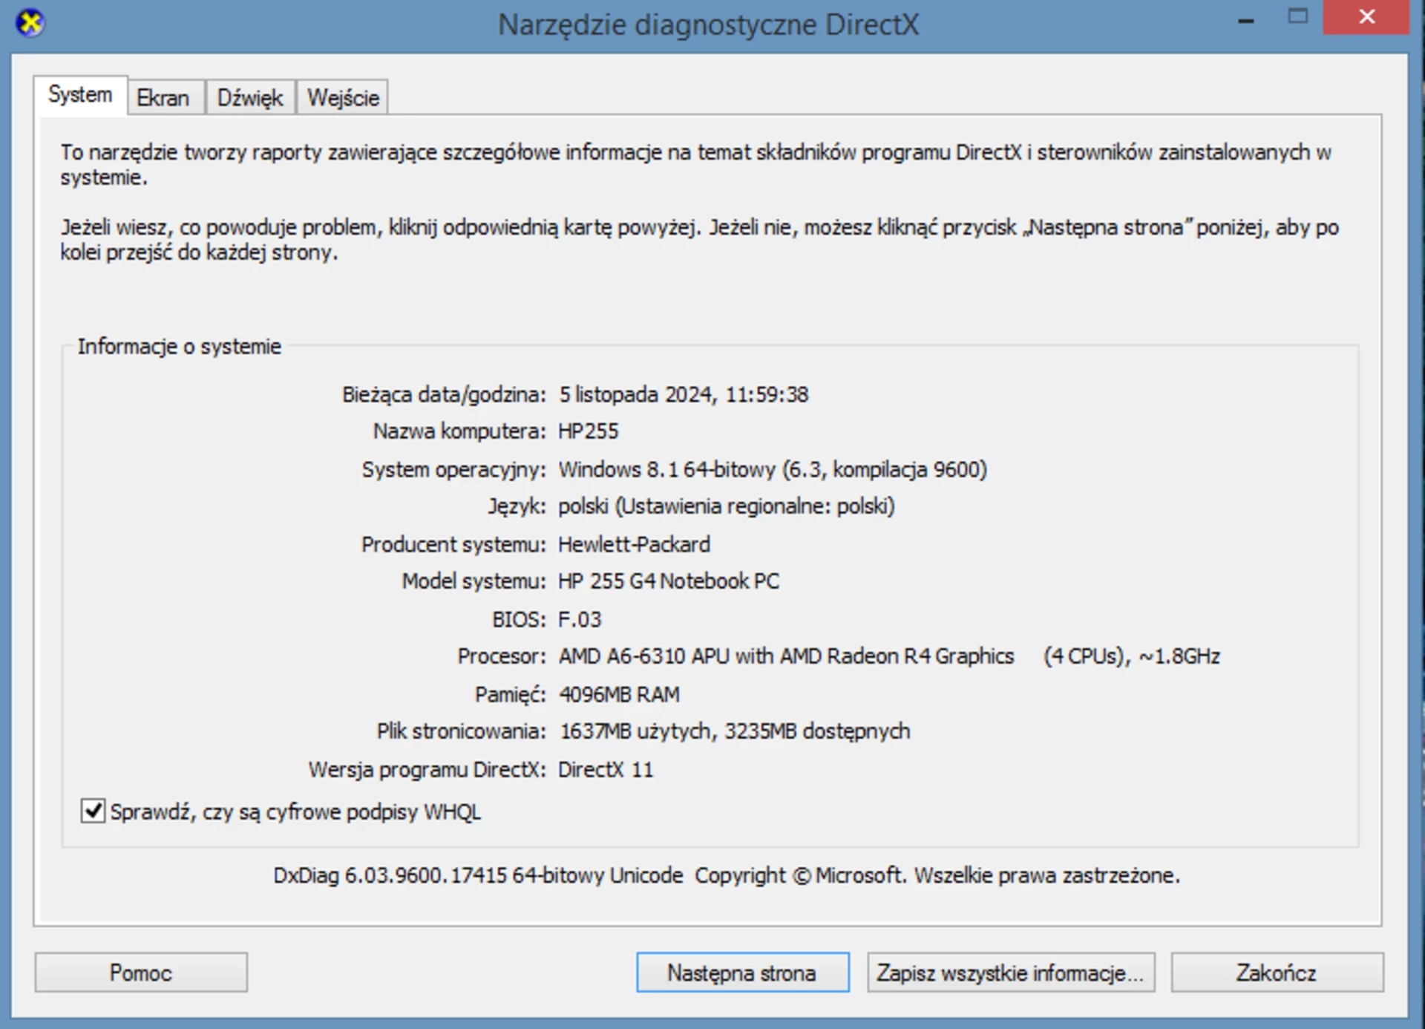
Task: Click the Procesor label
Action: (x=502, y=656)
